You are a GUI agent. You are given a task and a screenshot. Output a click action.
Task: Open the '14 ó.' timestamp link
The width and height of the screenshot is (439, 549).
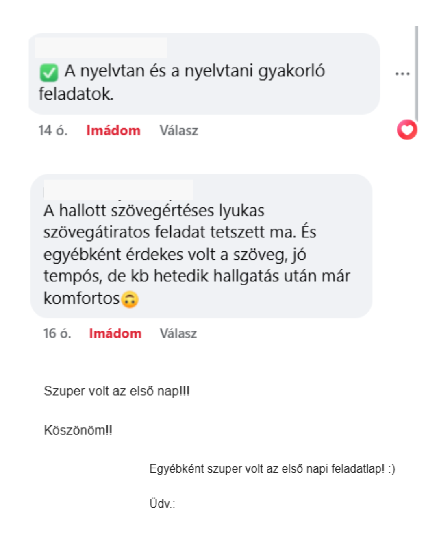[x=52, y=131]
